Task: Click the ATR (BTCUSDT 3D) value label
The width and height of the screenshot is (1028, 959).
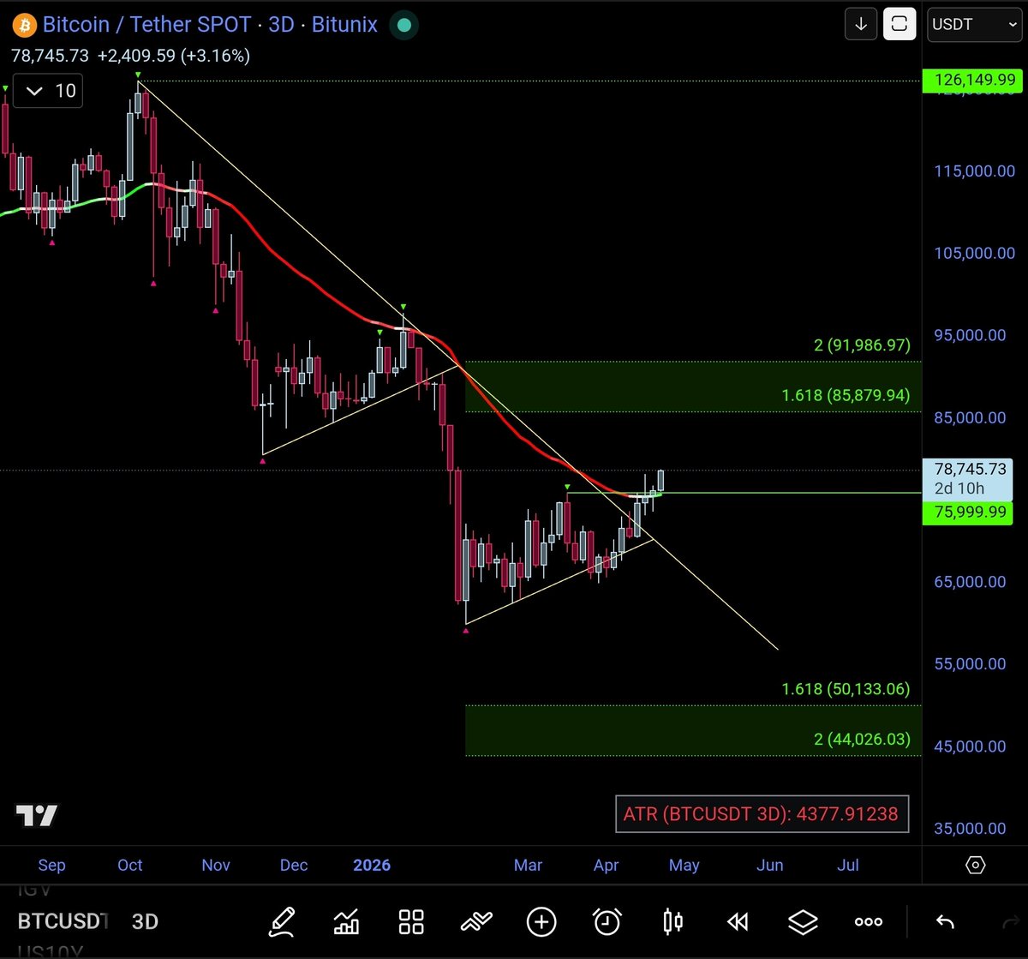Action: [761, 813]
